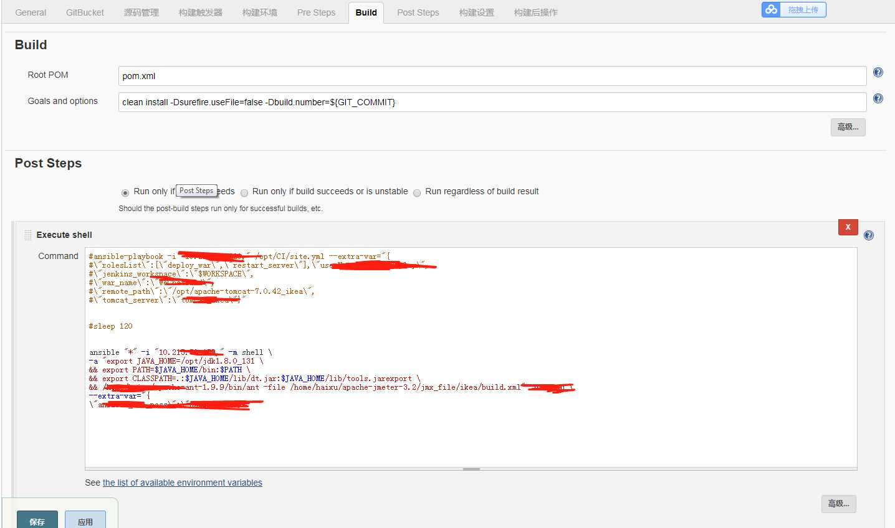Select 'Run only if build succeeds or is unstable'
This screenshot has width=895, height=528.
coord(244,192)
